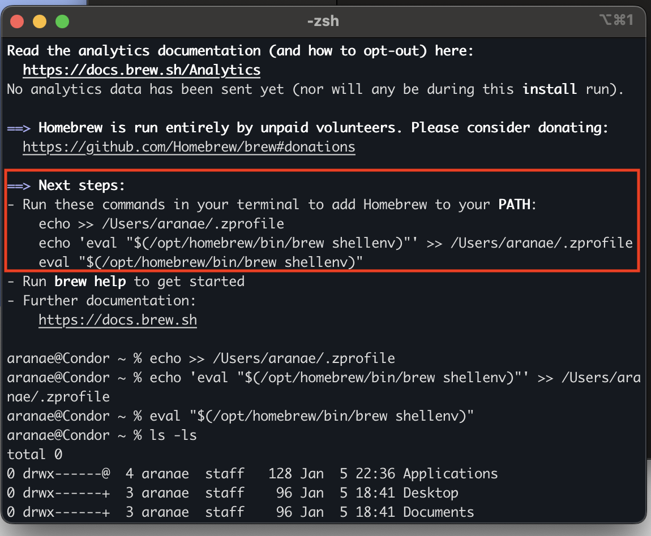The image size is (651, 536).
Task: Click the ⌥⌘1 window shortcut label
Action: pyautogui.click(x=616, y=19)
